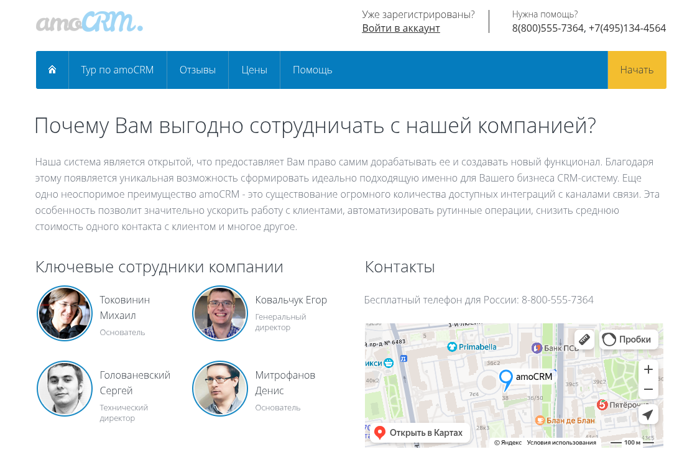Screen dimensions: 687x457
Task: Click the Условия использования link on map
Action: click(x=561, y=443)
